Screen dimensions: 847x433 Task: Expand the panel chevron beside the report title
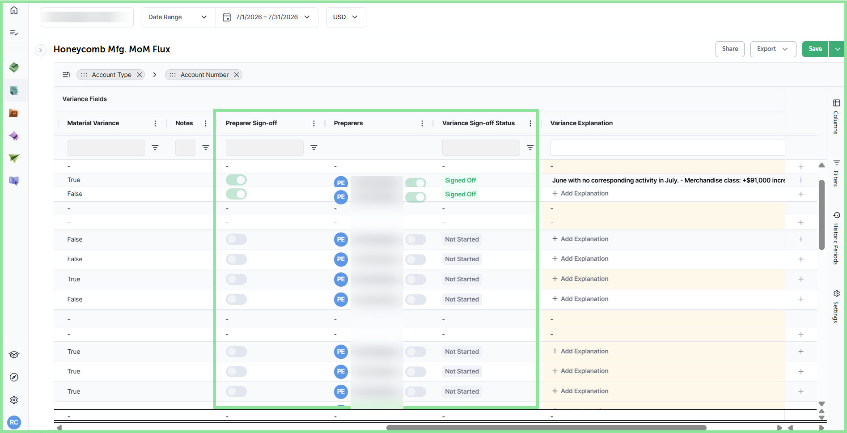point(41,50)
